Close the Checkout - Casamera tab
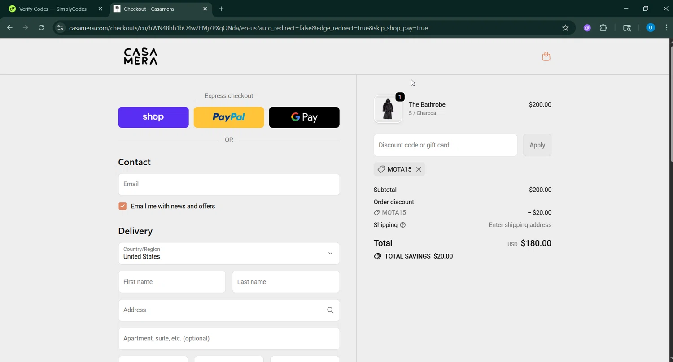This screenshot has height=362, width=673. pyautogui.click(x=205, y=9)
